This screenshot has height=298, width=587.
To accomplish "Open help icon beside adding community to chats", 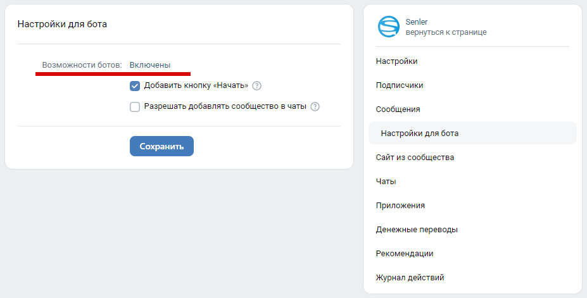I will coord(315,107).
